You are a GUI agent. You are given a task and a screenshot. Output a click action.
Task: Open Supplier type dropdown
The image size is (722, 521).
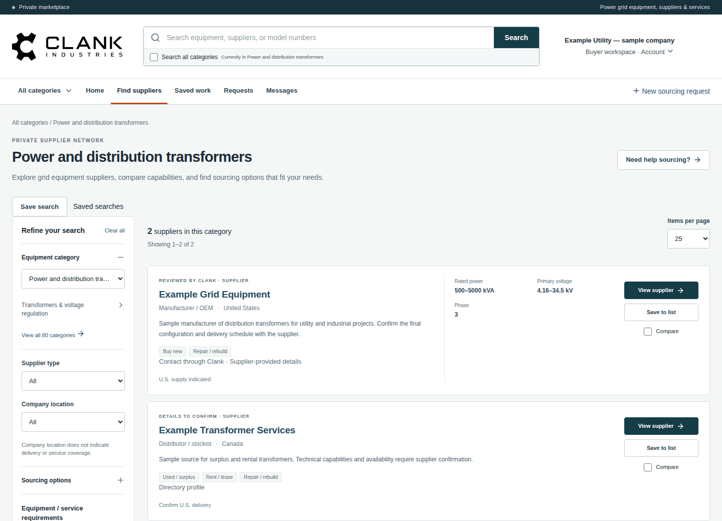73,381
